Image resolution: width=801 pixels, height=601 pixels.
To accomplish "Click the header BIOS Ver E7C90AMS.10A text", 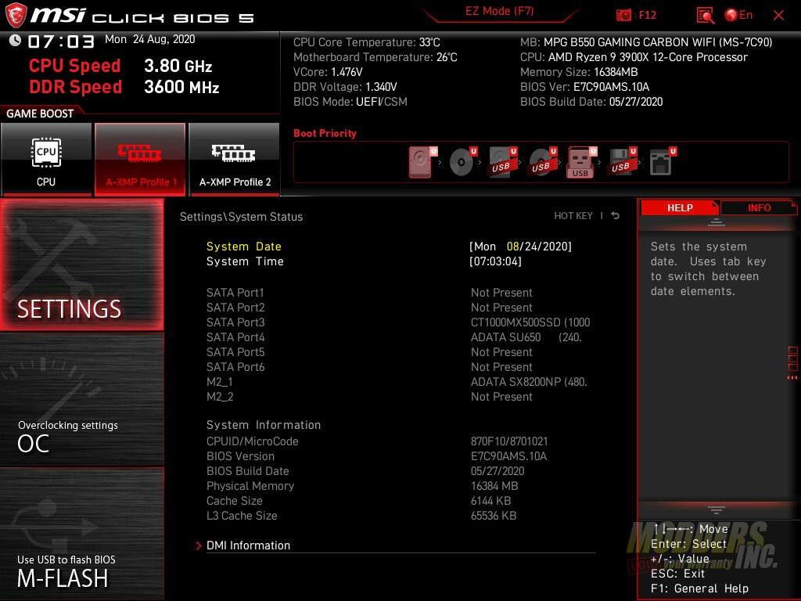I will click(x=584, y=86).
